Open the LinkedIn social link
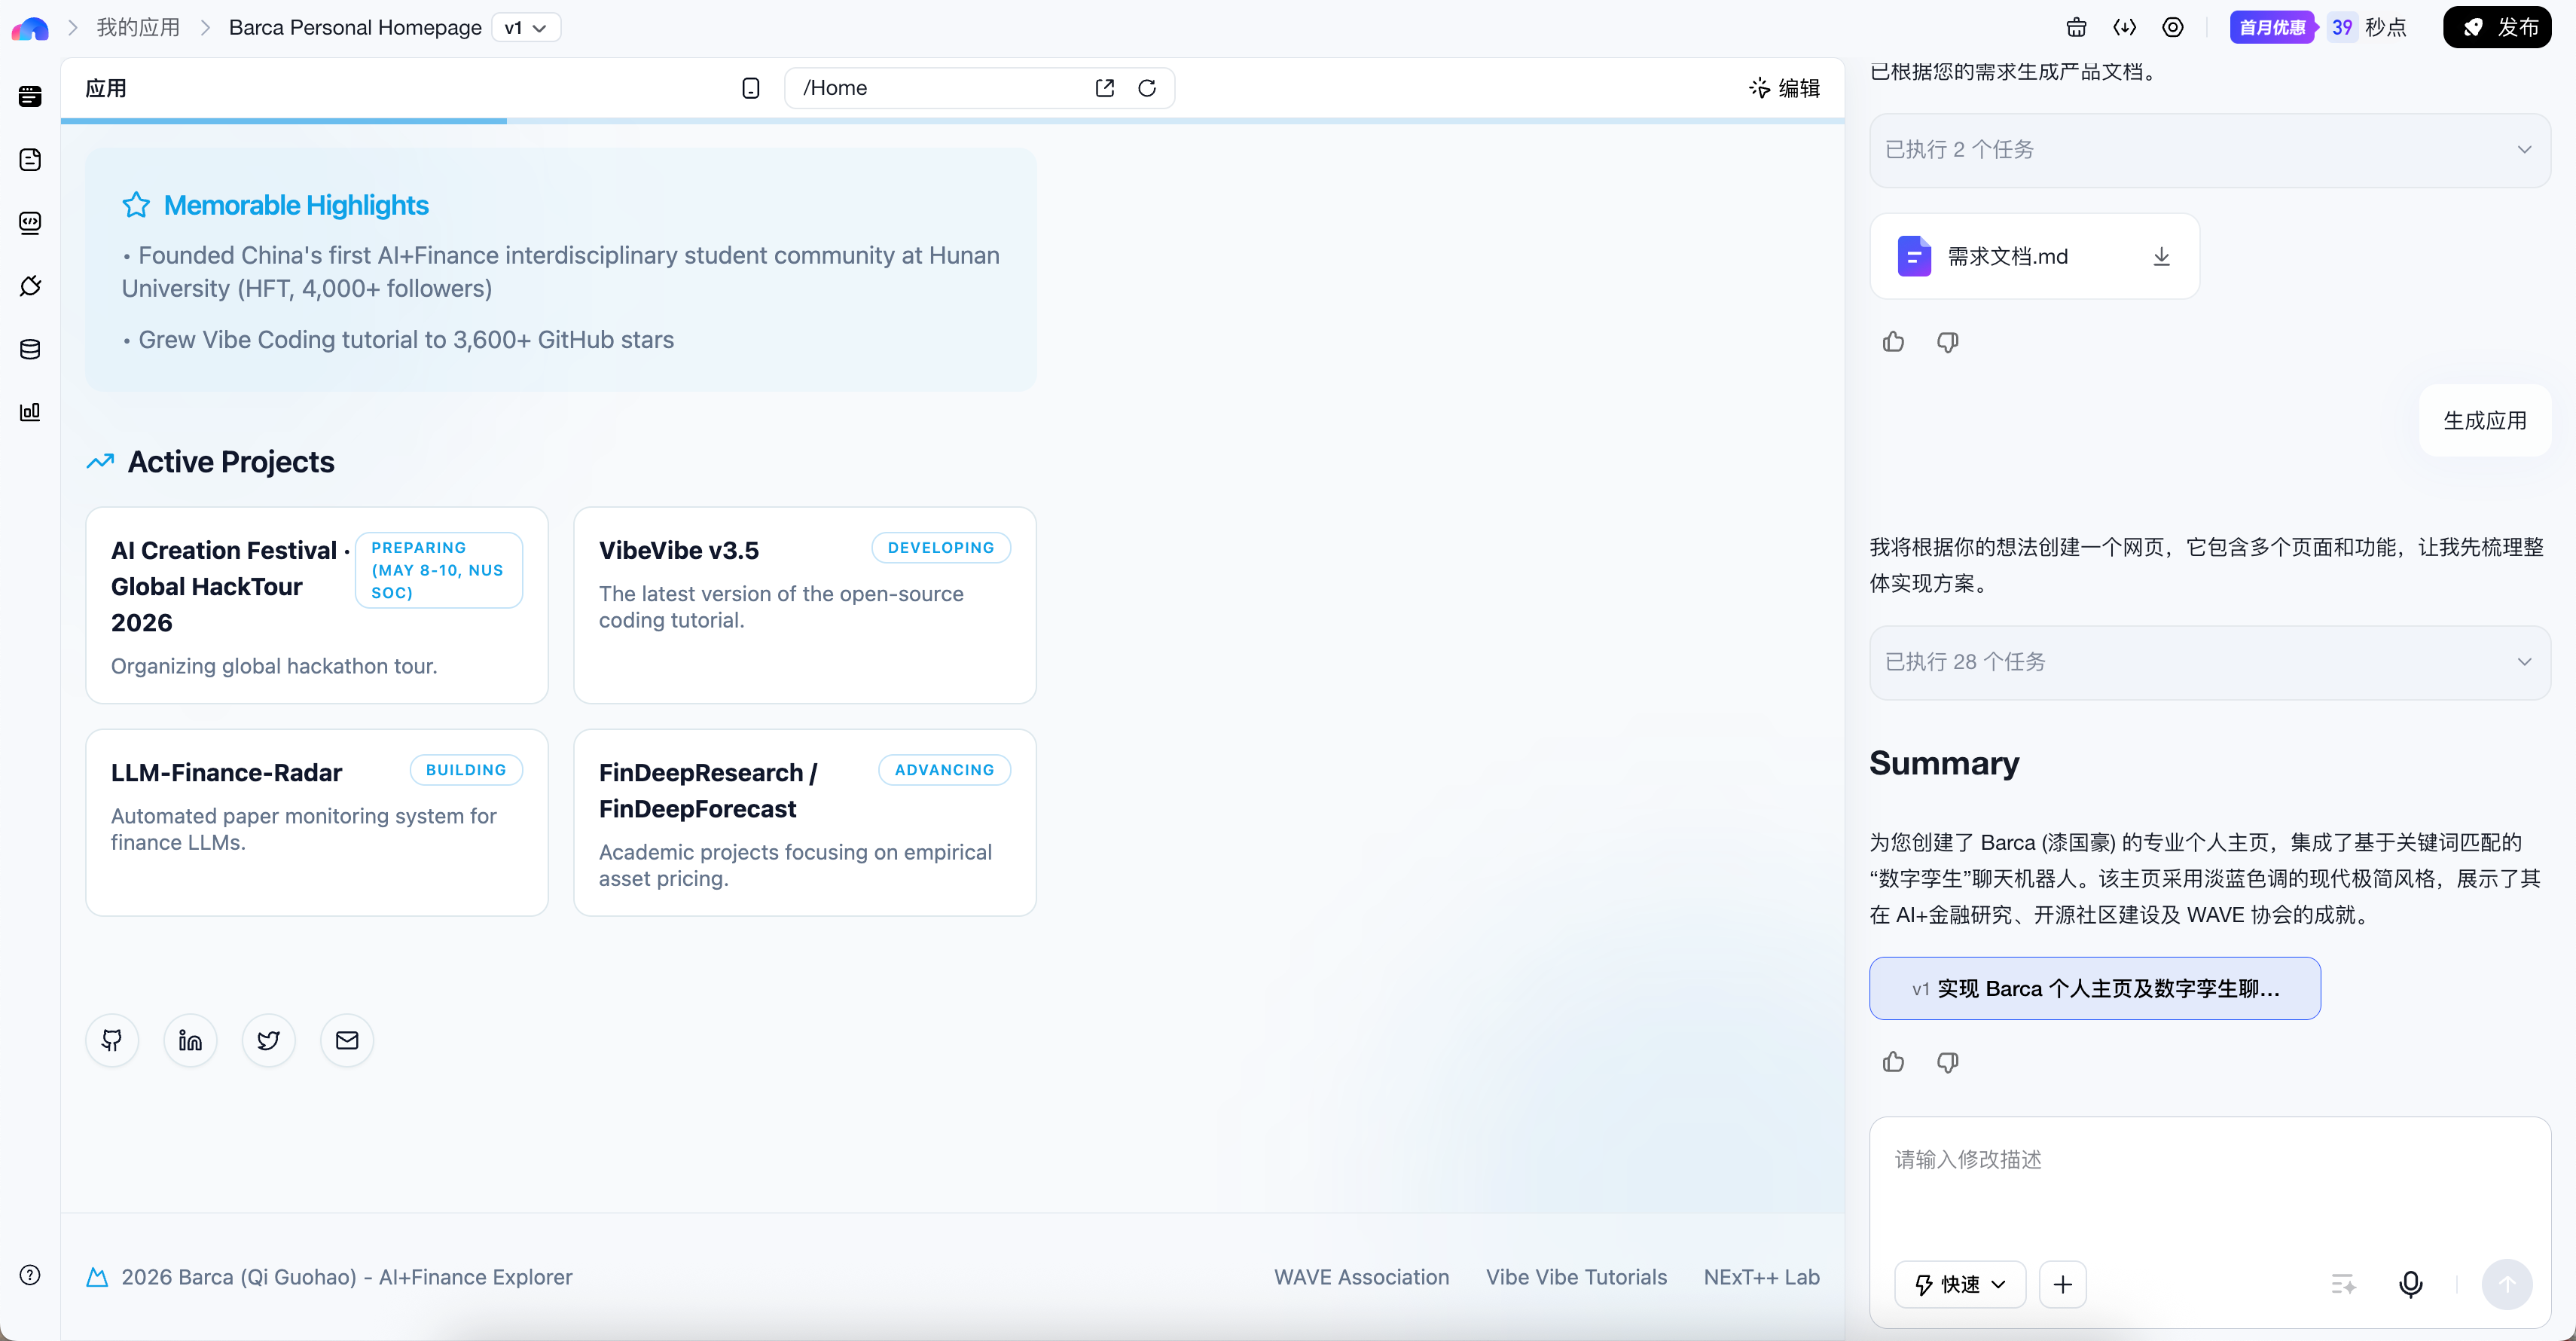This screenshot has height=1341, width=2576. (x=190, y=1040)
